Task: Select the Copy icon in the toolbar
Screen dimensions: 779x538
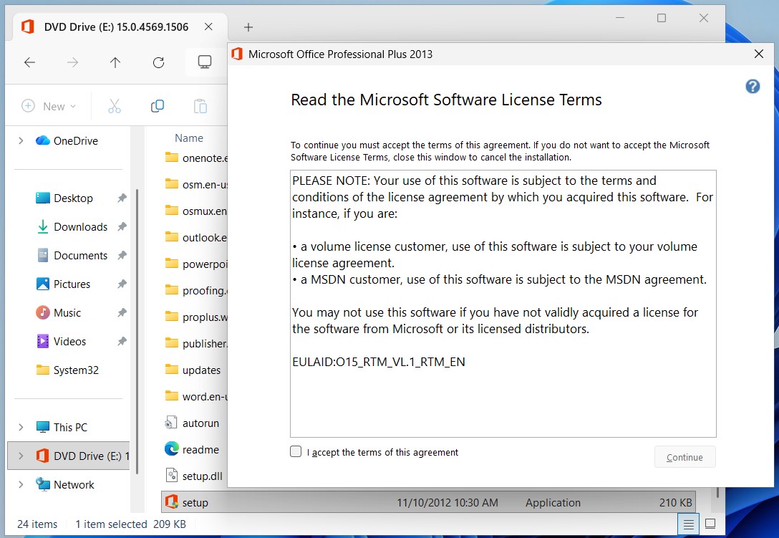Action: 157,105
